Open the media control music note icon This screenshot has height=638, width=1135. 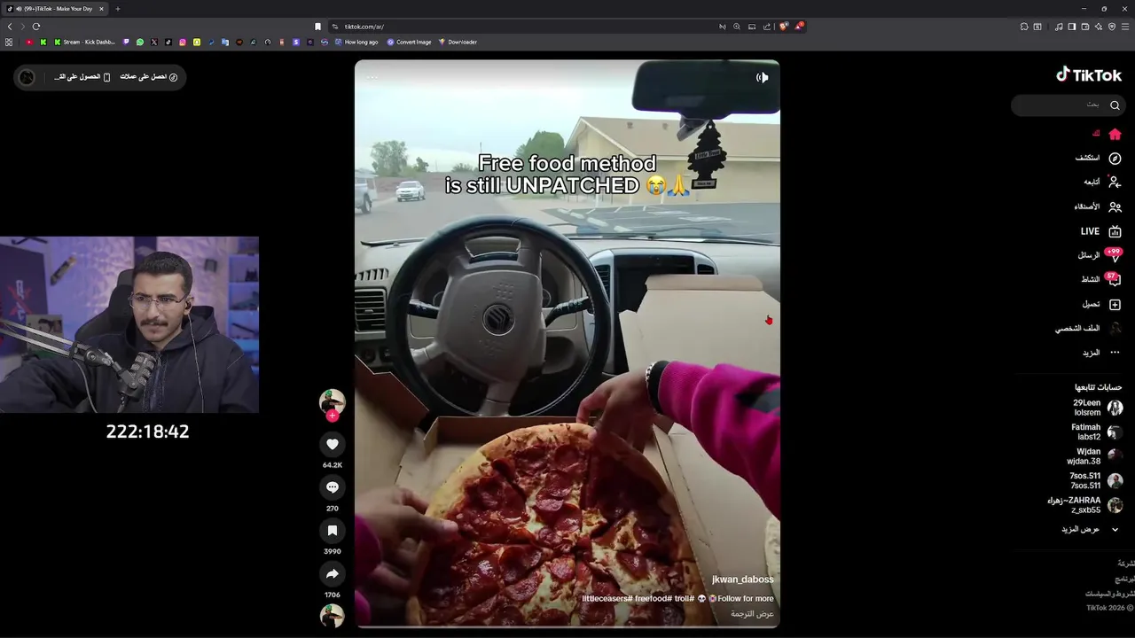pos(1059,27)
